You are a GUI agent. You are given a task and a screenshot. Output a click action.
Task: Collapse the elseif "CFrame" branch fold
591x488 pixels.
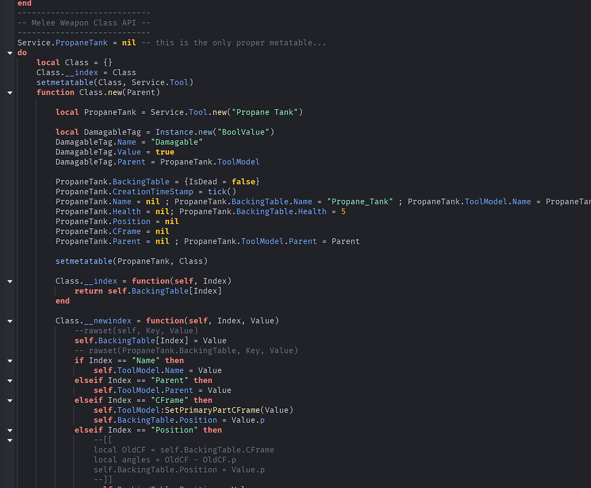click(9, 400)
